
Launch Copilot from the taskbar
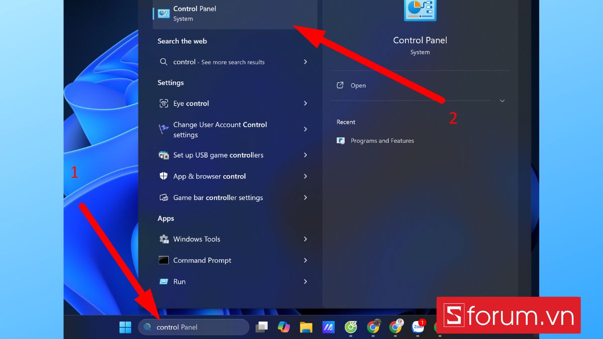point(284,327)
